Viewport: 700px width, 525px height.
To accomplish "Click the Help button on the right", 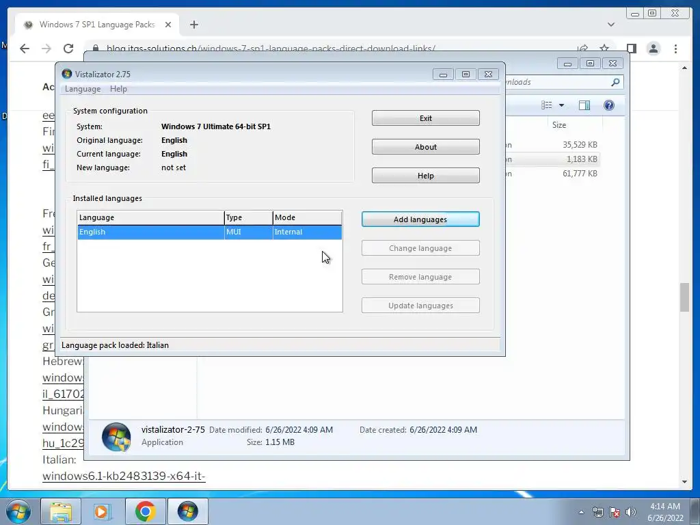I will 425,176.
